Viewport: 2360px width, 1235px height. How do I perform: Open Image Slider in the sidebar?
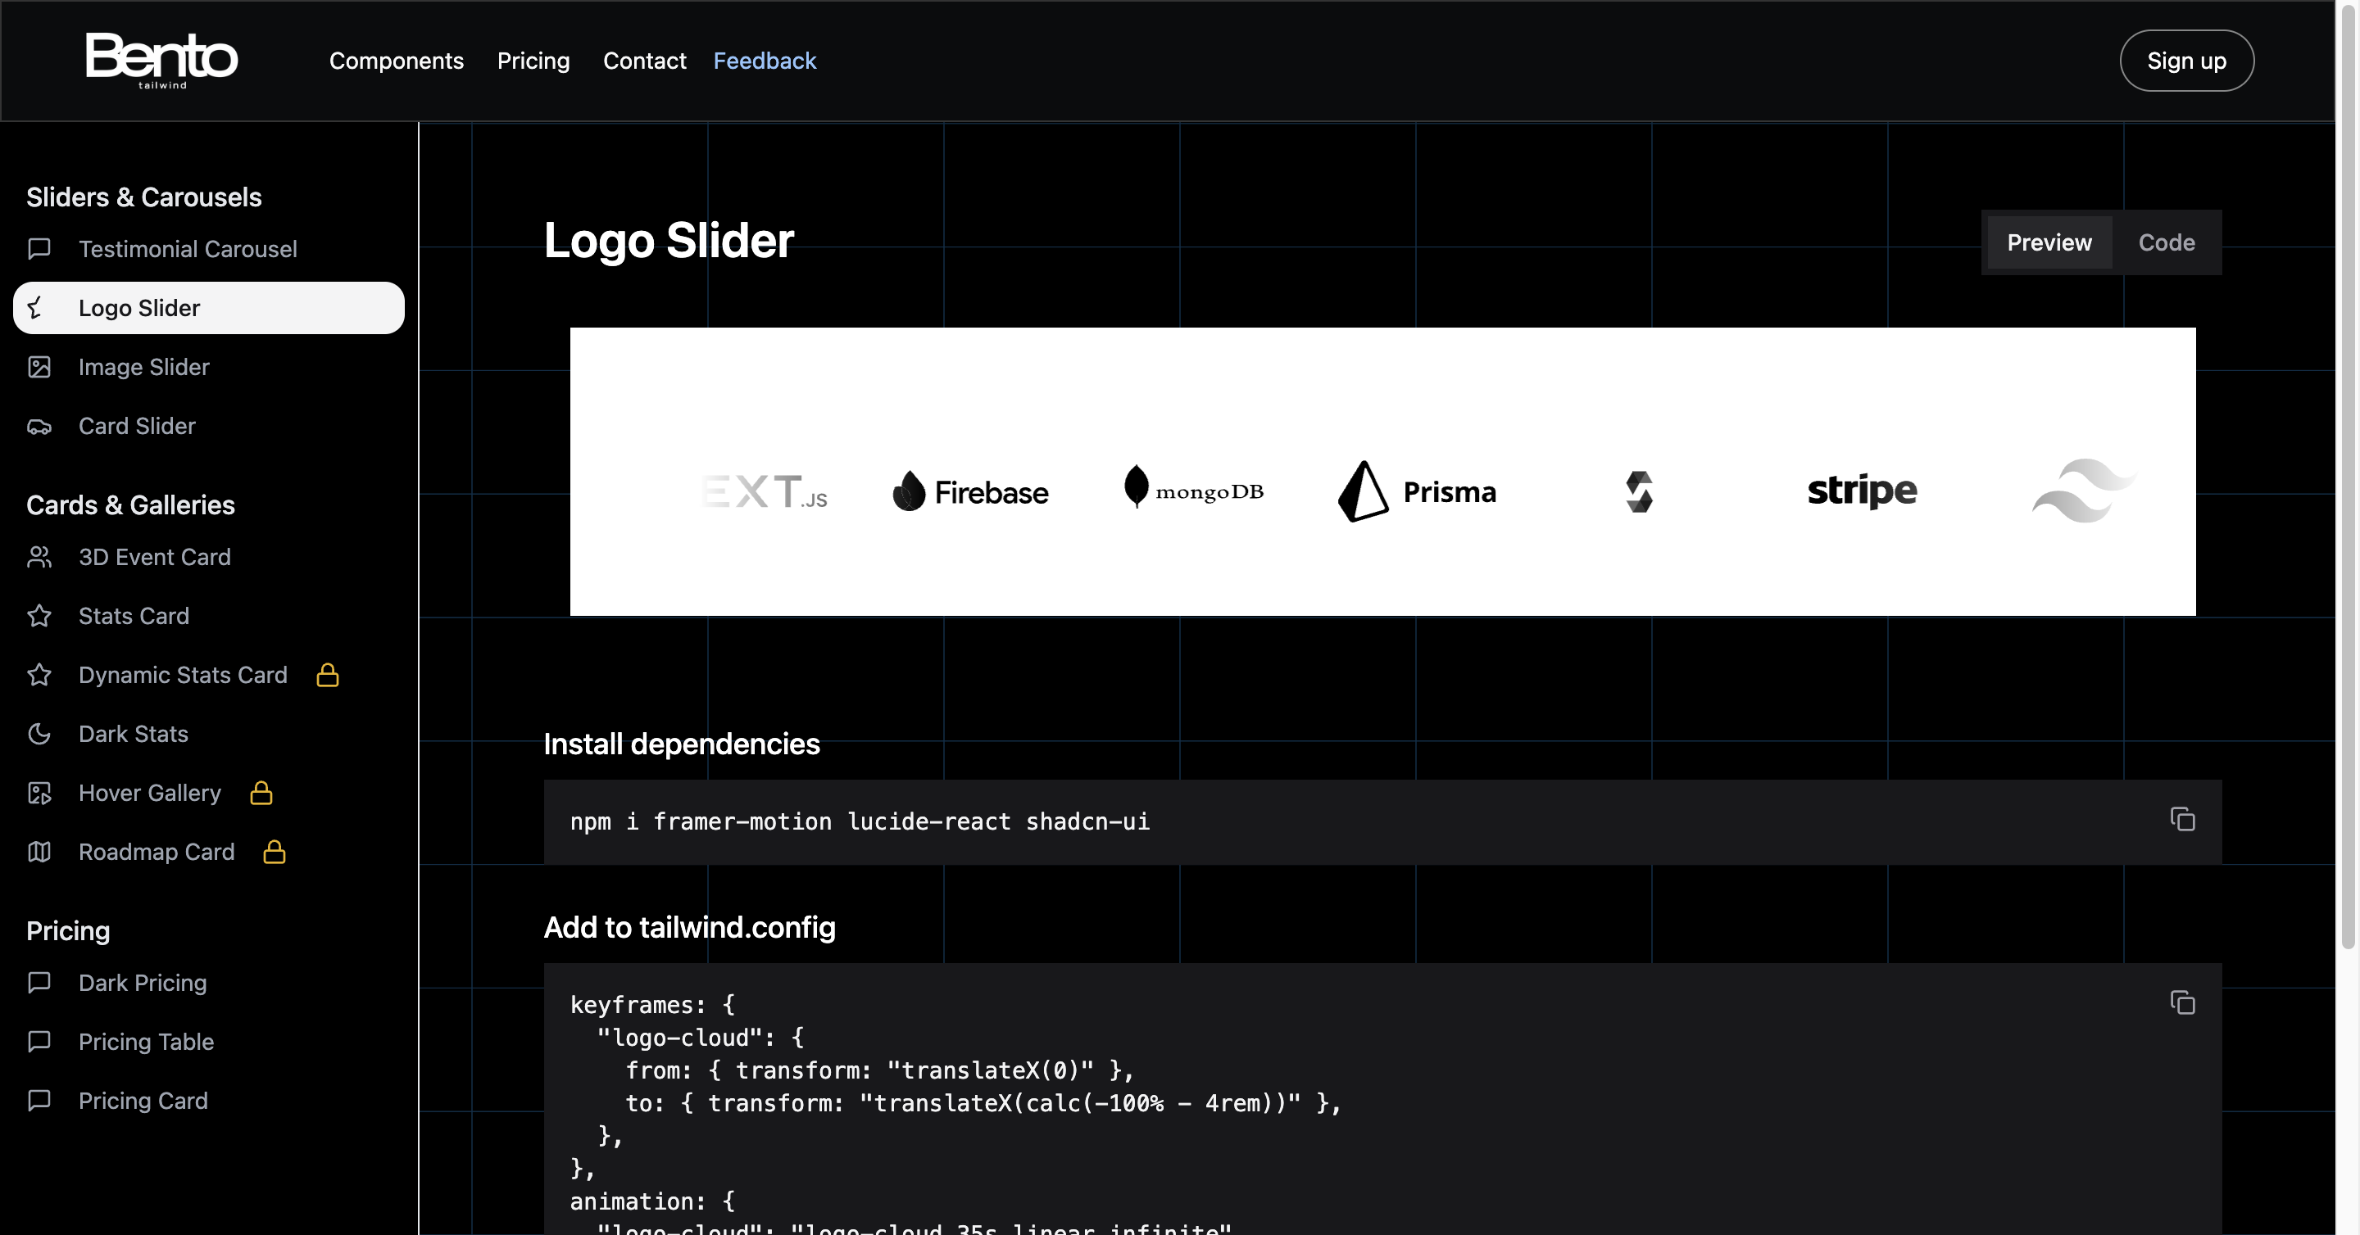tap(208, 367)
